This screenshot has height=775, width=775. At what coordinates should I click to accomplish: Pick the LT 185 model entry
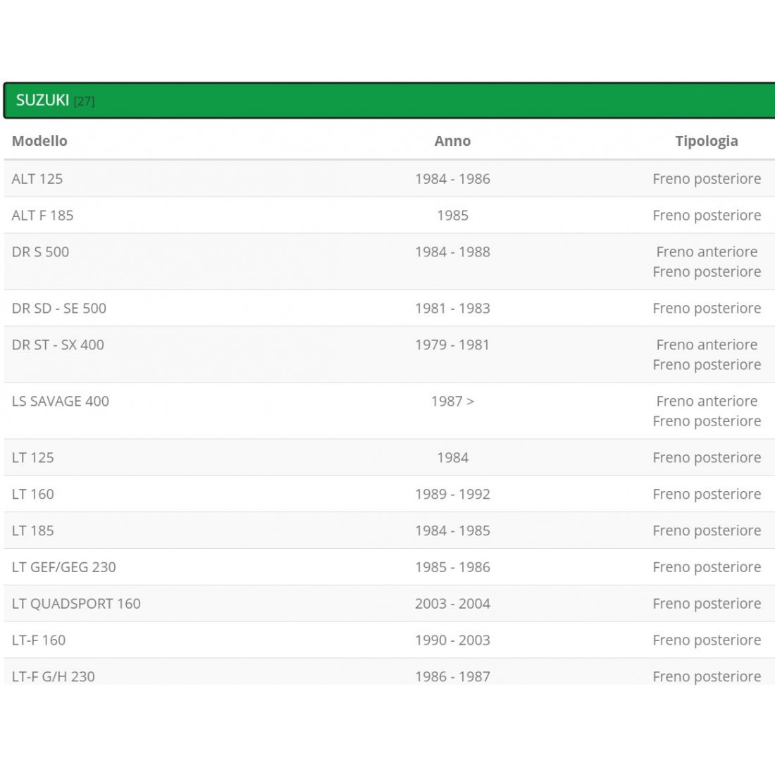click(x=33, y=531)
